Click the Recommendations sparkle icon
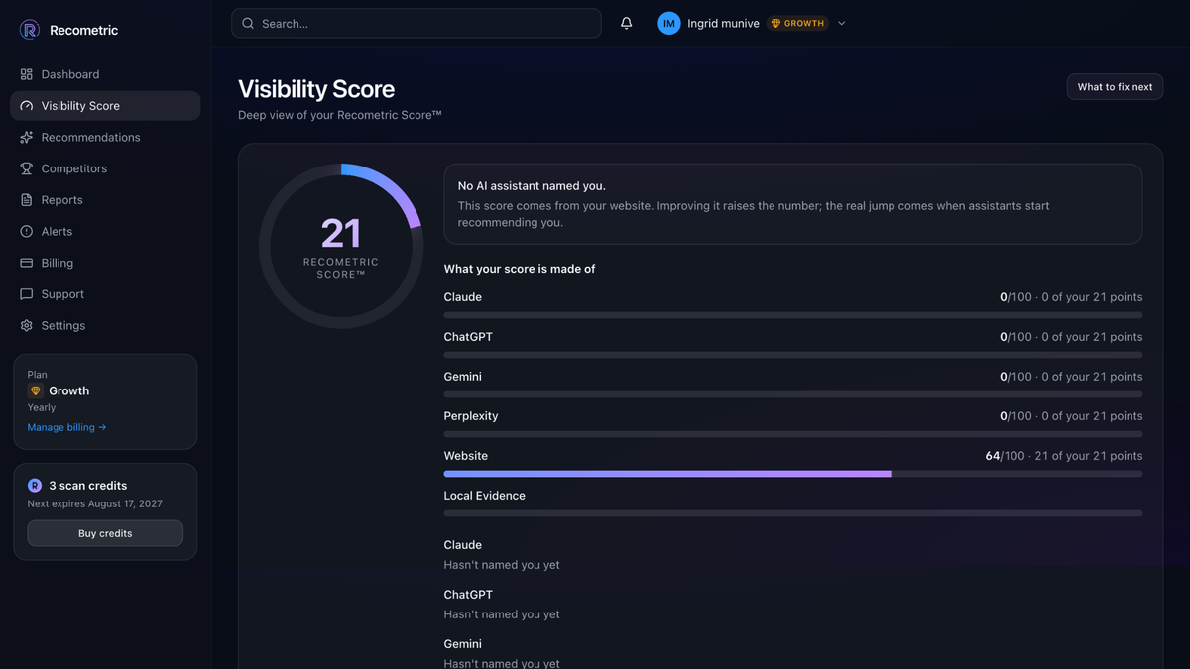The image size is (1190, 669). [x=27, y=138]
